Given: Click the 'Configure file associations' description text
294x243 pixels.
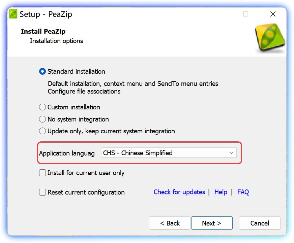Looking at the screenshot, I should coord(84,91).
